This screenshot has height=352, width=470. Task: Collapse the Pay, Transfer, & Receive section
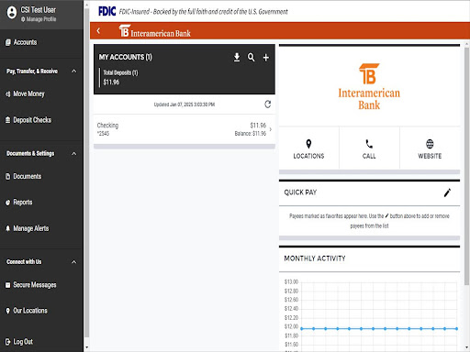coord(73,71)
